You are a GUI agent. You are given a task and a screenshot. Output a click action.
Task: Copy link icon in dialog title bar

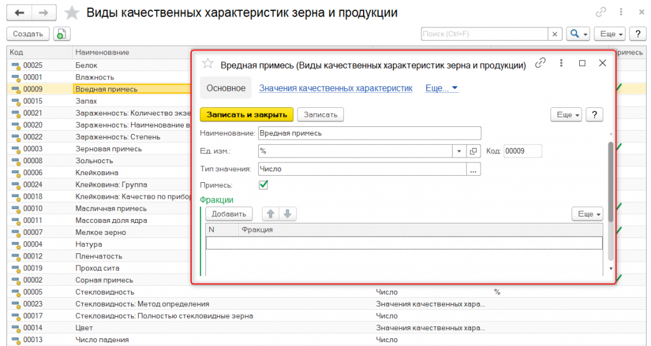[541, 63]
